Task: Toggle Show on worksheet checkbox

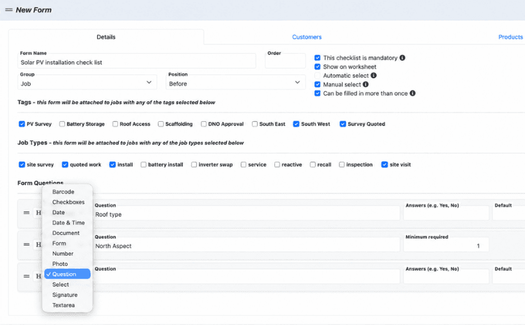Action: 317,67
